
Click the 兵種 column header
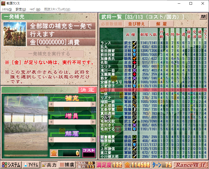(130, 34)
